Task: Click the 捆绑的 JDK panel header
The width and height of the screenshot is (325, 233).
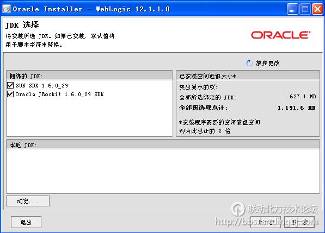Action: point(89,75)
